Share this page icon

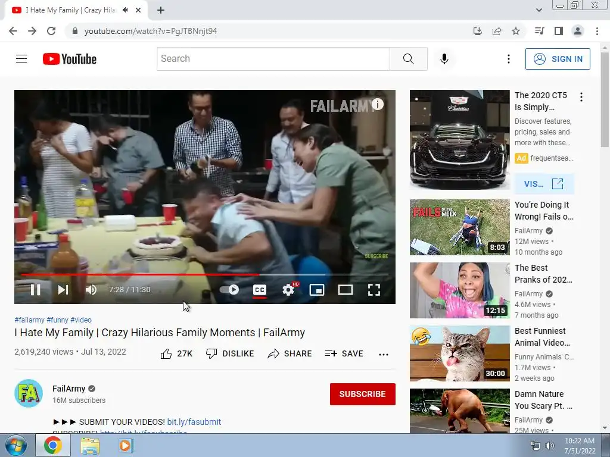click(x=496, y=31)
